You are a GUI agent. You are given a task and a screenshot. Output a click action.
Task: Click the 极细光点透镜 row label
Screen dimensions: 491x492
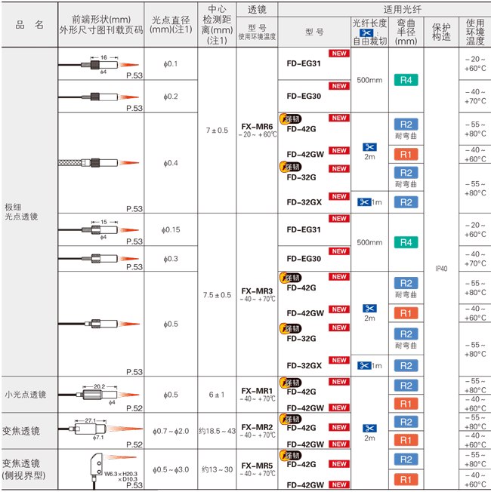[x=21, y=211]
